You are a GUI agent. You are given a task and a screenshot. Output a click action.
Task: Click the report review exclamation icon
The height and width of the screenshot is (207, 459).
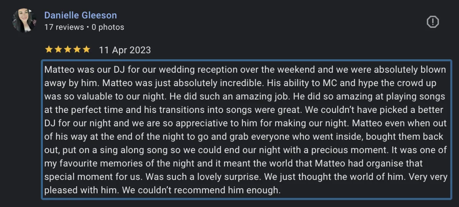pyautogui.click(x=433, y=22)
